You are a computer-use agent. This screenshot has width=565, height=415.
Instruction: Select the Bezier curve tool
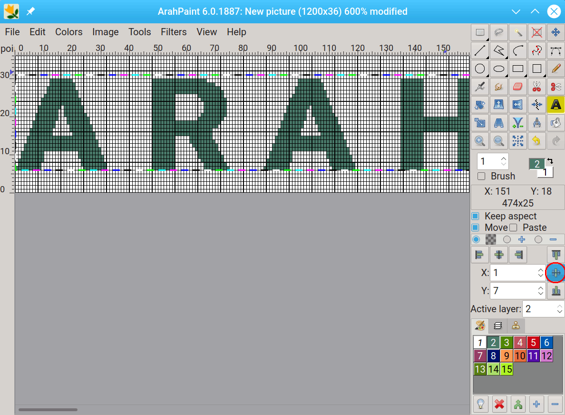(x=555, y=50)
